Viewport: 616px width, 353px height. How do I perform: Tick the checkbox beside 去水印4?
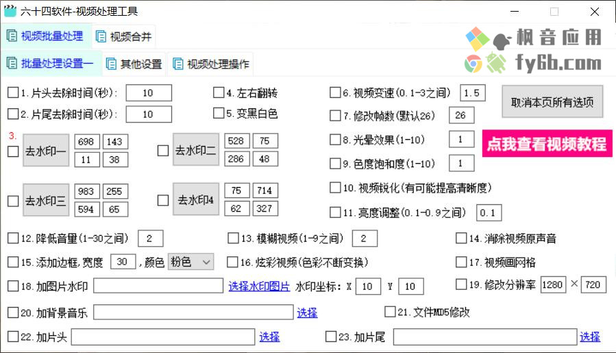(x=163, y=200)
